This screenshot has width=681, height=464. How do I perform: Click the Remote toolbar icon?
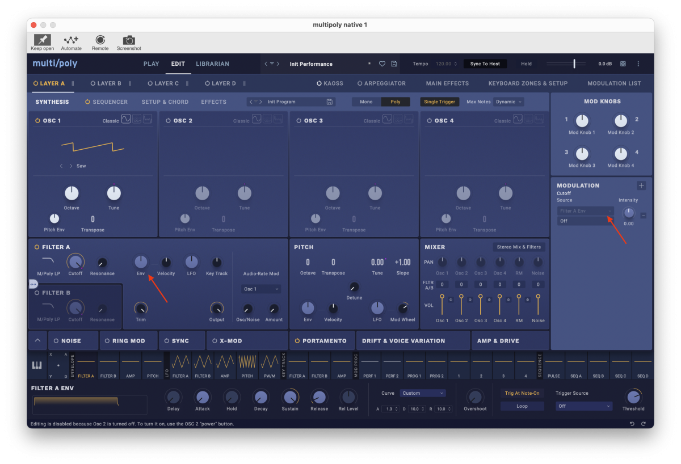tap(100, 40)
